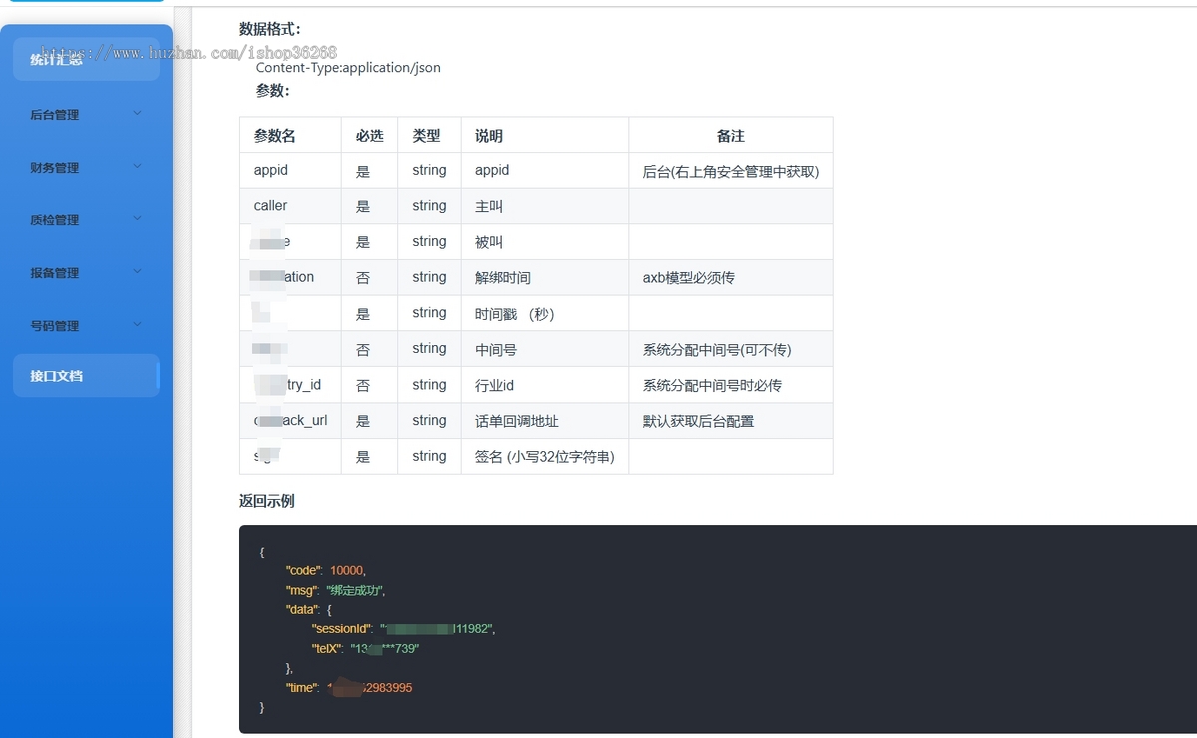Select the 后台(右上角安全管理中获取) note cell

click(731, 171)
